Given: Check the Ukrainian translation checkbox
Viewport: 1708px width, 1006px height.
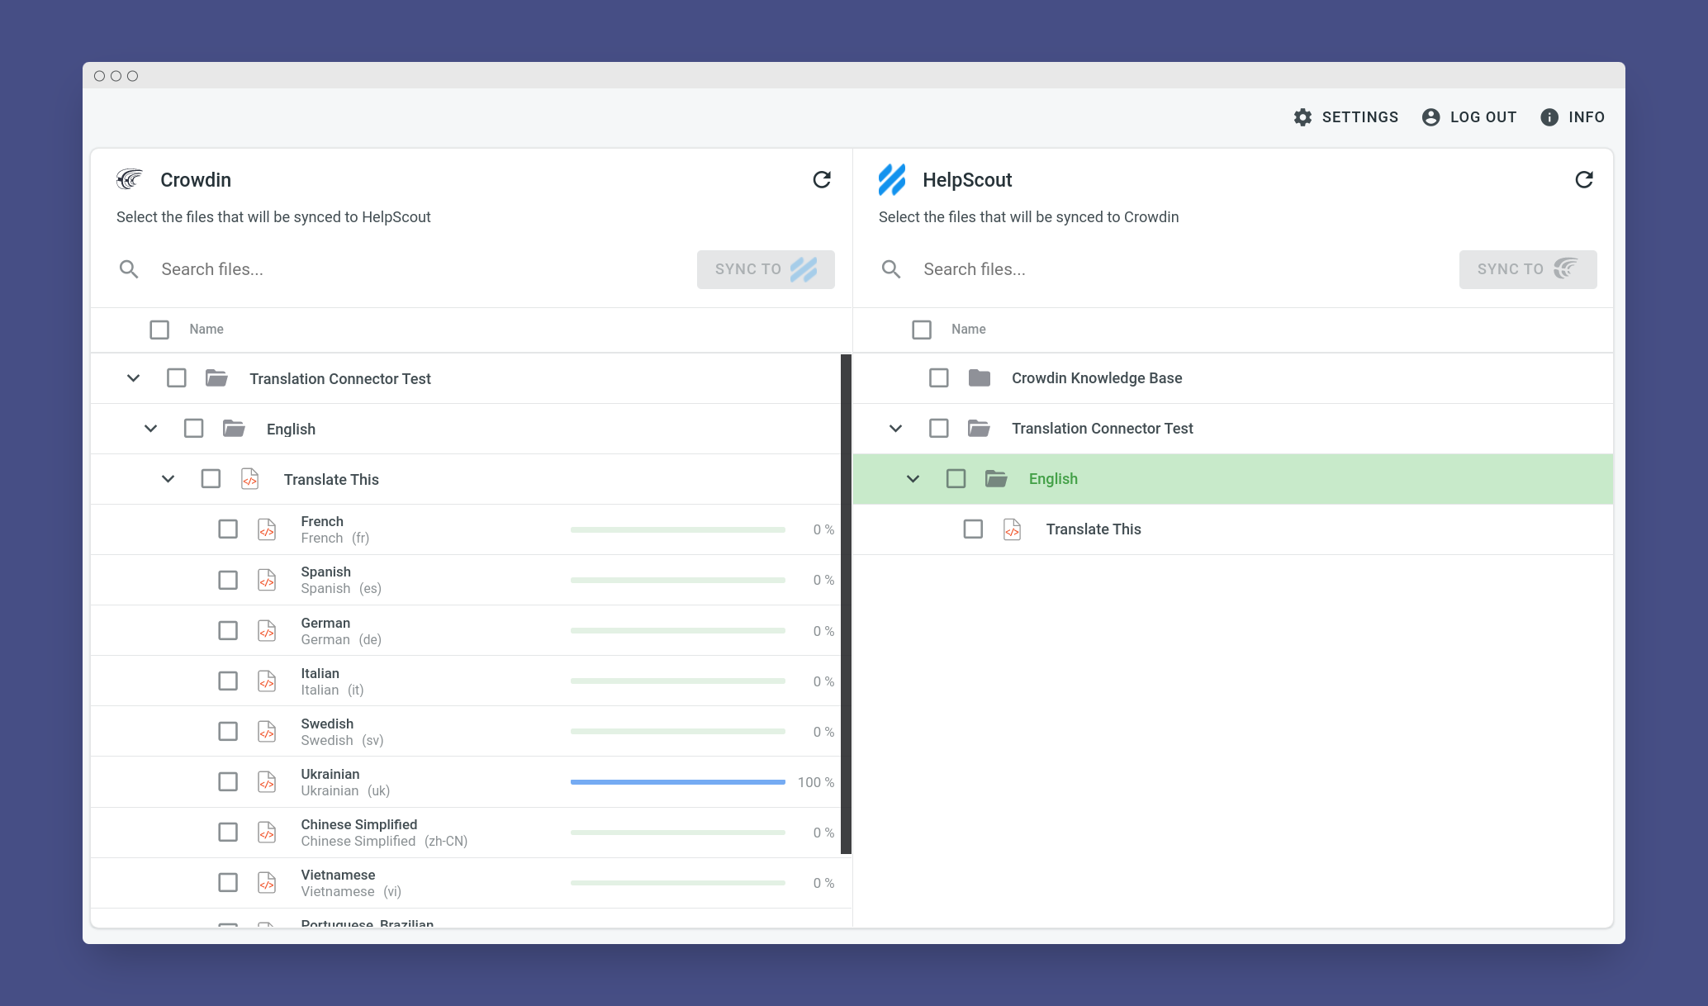Looking at the screenshot, I should (228, 782).
